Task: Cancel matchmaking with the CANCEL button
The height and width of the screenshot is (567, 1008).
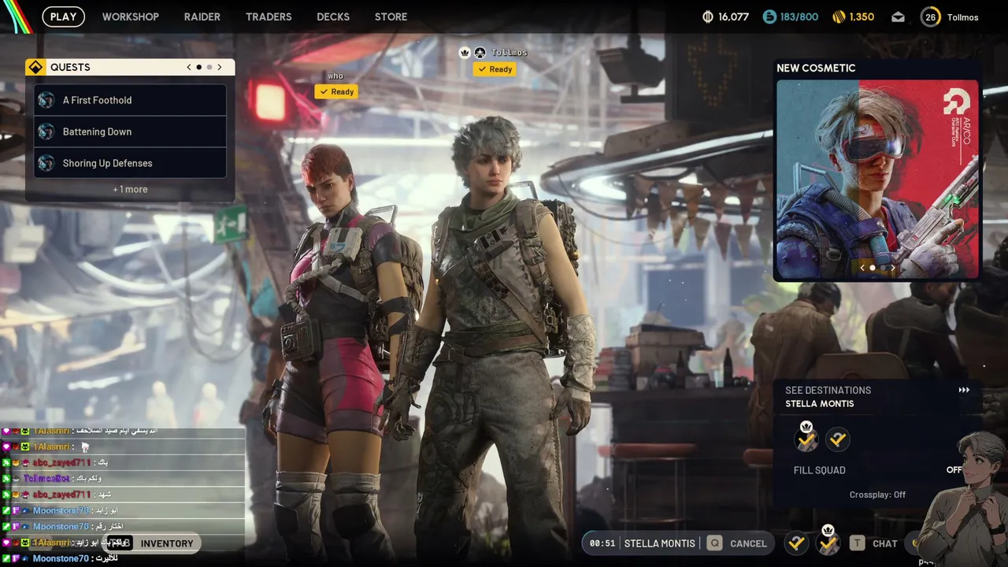Action: 748,543
